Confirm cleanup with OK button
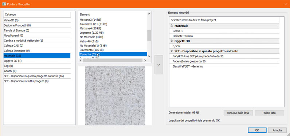This screenshot has width=290, height=136. (257, 130)
